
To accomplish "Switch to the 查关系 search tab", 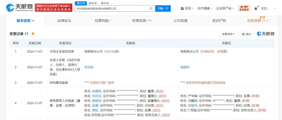I will [105, 3].
